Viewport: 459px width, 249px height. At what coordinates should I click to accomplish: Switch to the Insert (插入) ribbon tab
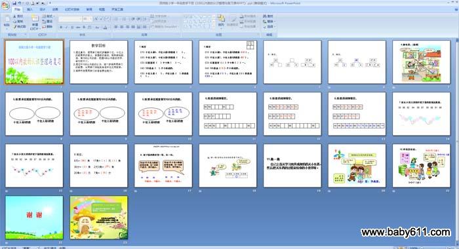30,9
